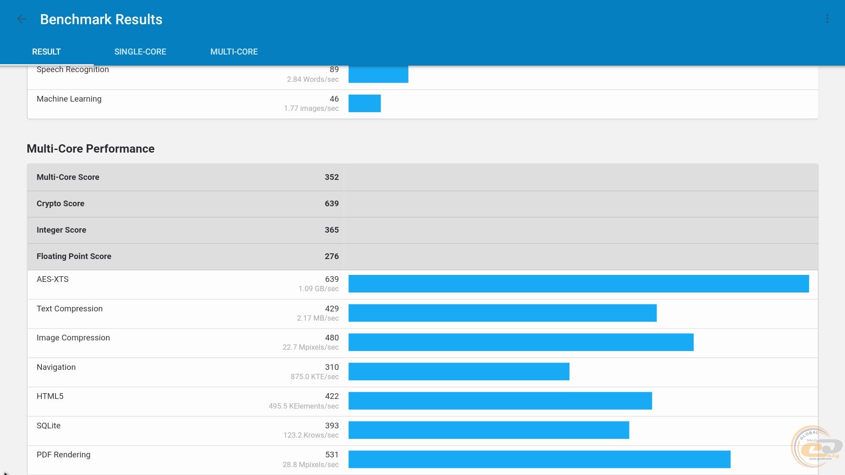Click the Machine Learning result bar
Screen dimensions: 845x475
pyautogui.click(x=364, y=103)
